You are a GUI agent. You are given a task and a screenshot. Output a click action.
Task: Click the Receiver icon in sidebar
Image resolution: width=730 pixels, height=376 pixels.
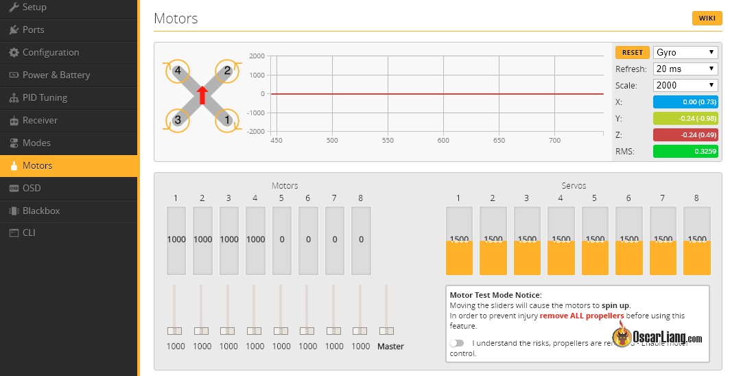pyautogui.click(x=14, y=121)
